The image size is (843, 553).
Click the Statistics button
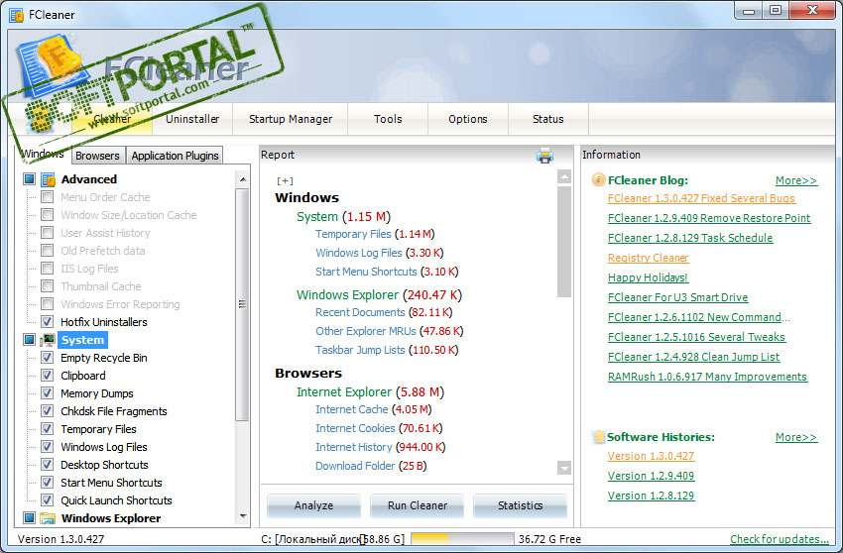click(x=520, y=505)
